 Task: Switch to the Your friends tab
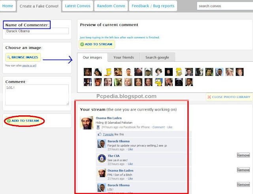coord(124,57)
